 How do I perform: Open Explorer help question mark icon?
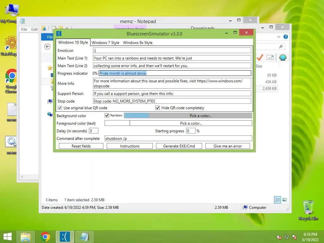tap(286, 37)
